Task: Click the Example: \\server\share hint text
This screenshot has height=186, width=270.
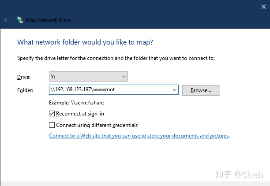Action: click(76, 103)
